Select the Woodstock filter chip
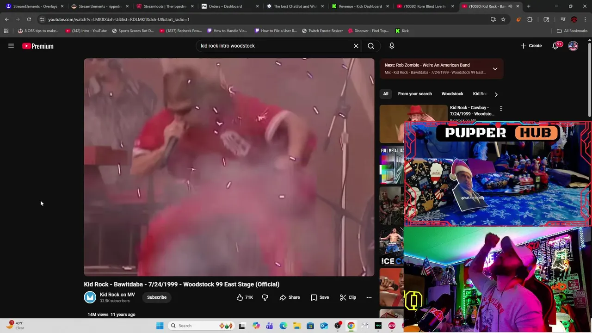This screenshot has width=592, height=333. [x=452, y=94]
